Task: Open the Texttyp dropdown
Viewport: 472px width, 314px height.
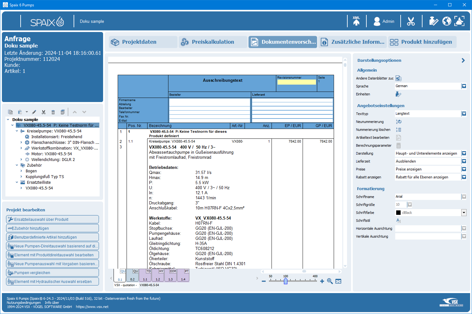Action: coord(464,114)
